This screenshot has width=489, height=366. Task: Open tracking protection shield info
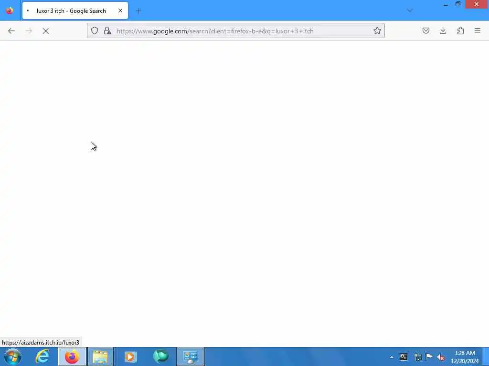[x=95, y=31]
